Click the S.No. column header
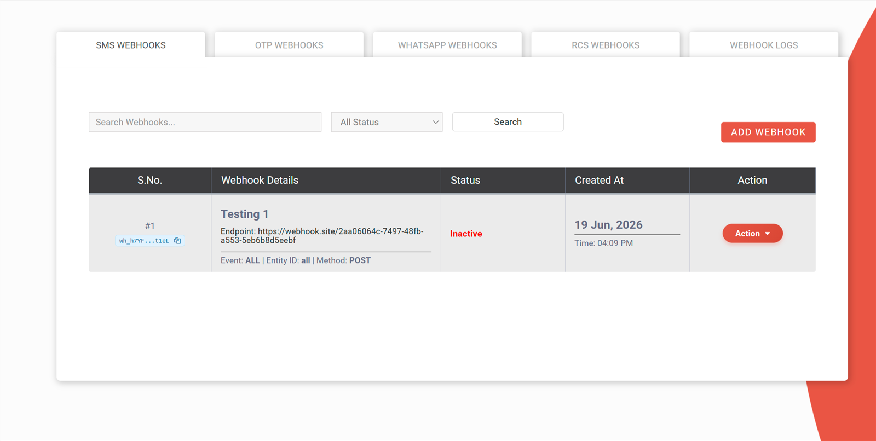Image resolution: width=876 pixels, height=441 pixels. coord(149,180)
